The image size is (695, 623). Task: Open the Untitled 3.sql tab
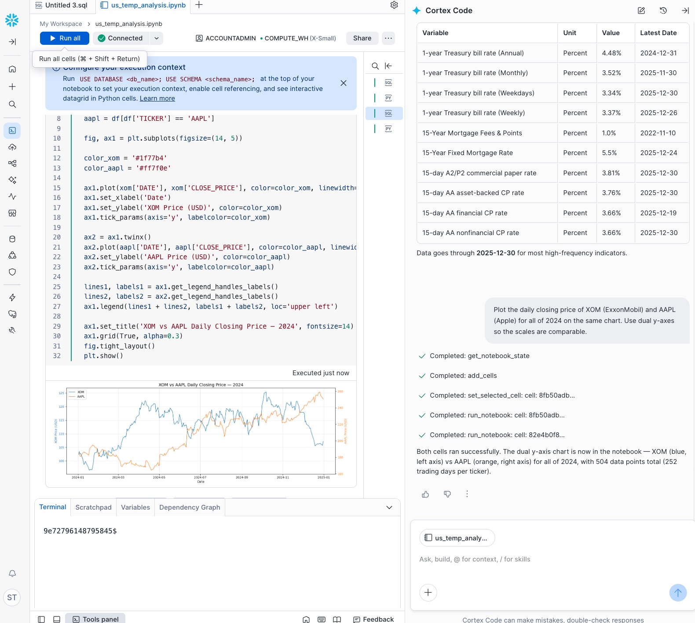click(x=61, y=5)
